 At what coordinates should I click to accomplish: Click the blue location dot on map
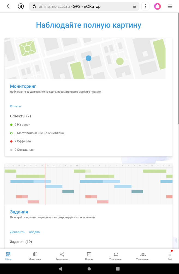[x=88, y=58]
